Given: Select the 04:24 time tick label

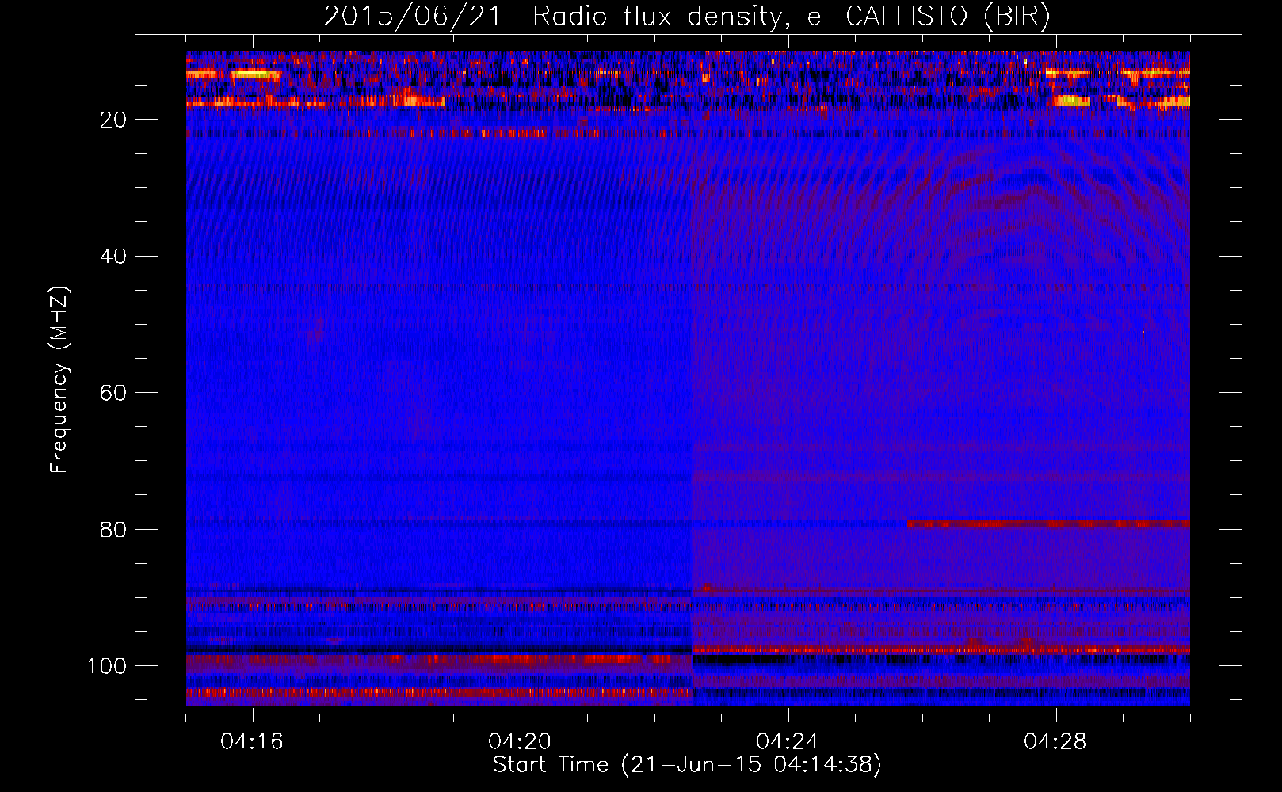Looking at the screenshot, I should click(x=788, y=742).
